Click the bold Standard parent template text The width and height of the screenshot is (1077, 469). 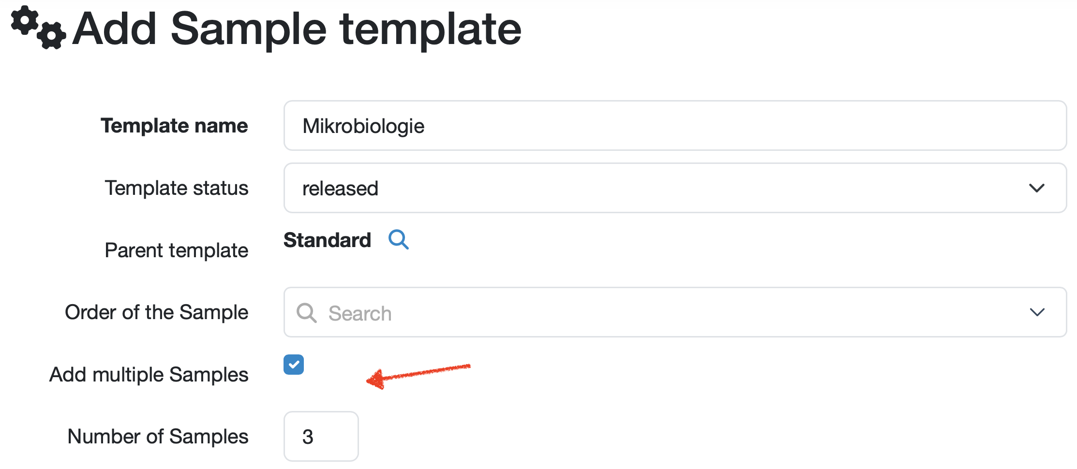tap(327, 240)
